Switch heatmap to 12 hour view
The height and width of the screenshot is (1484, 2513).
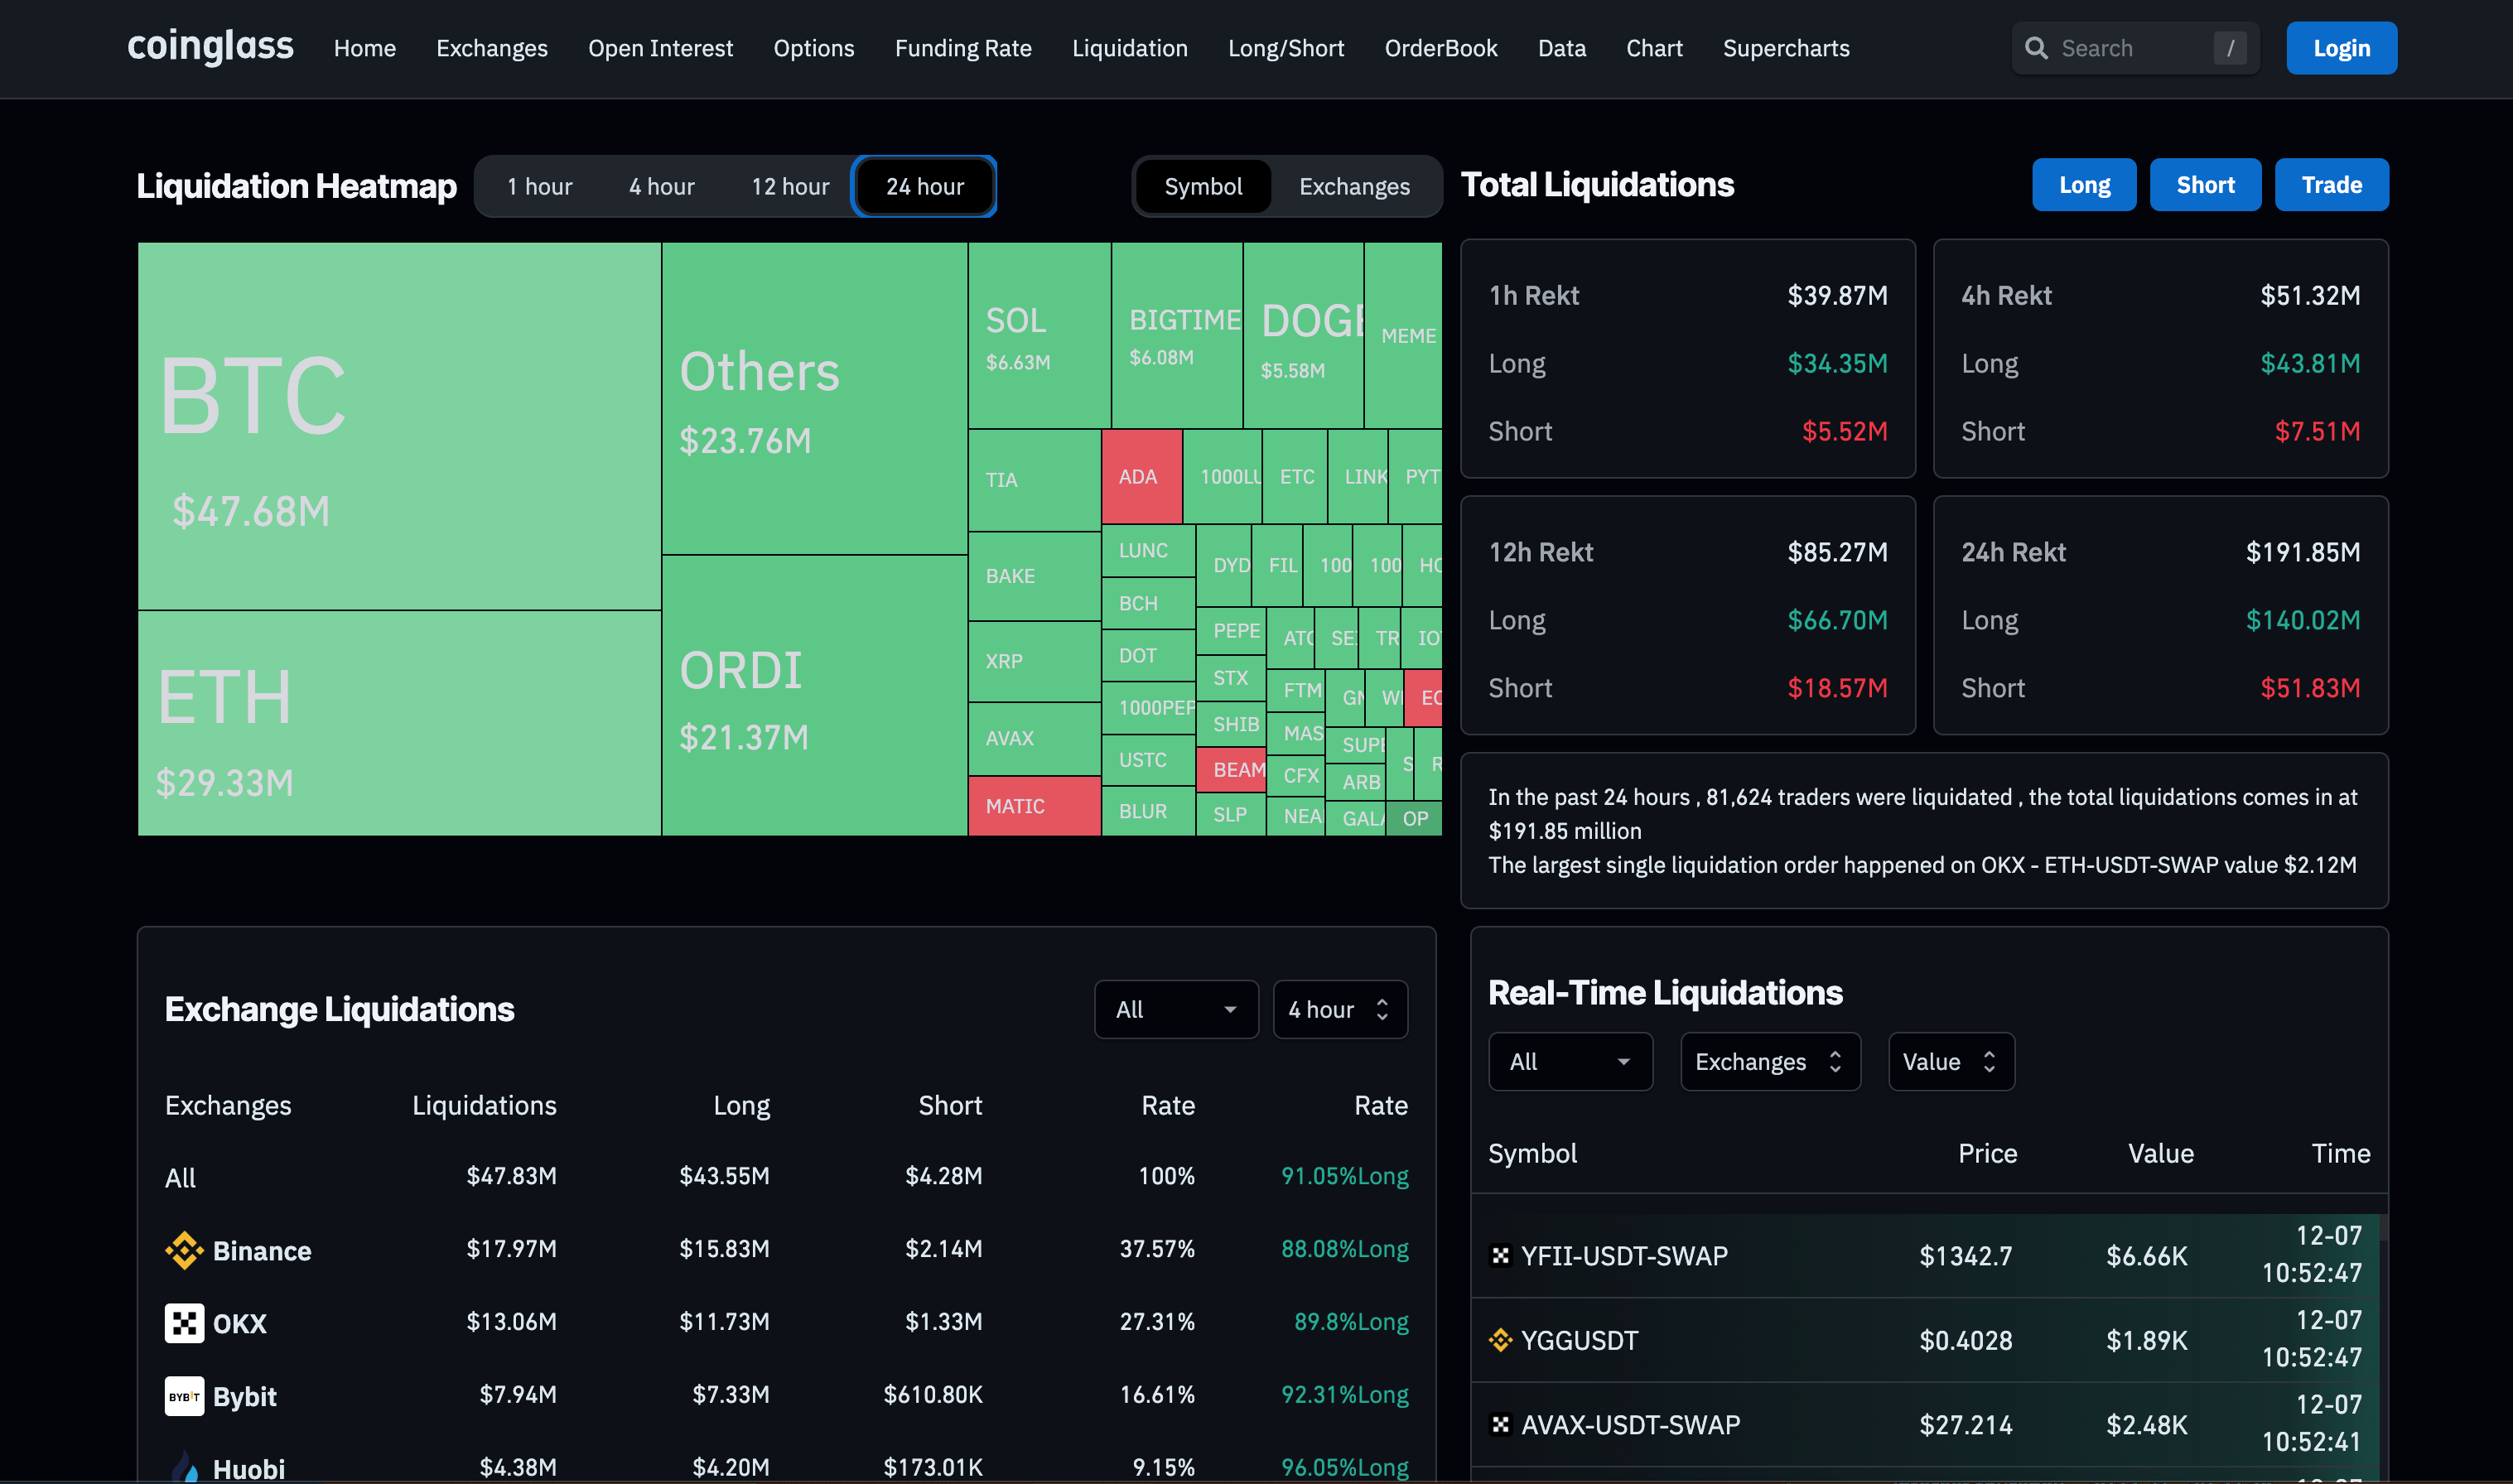pos(790,186)
